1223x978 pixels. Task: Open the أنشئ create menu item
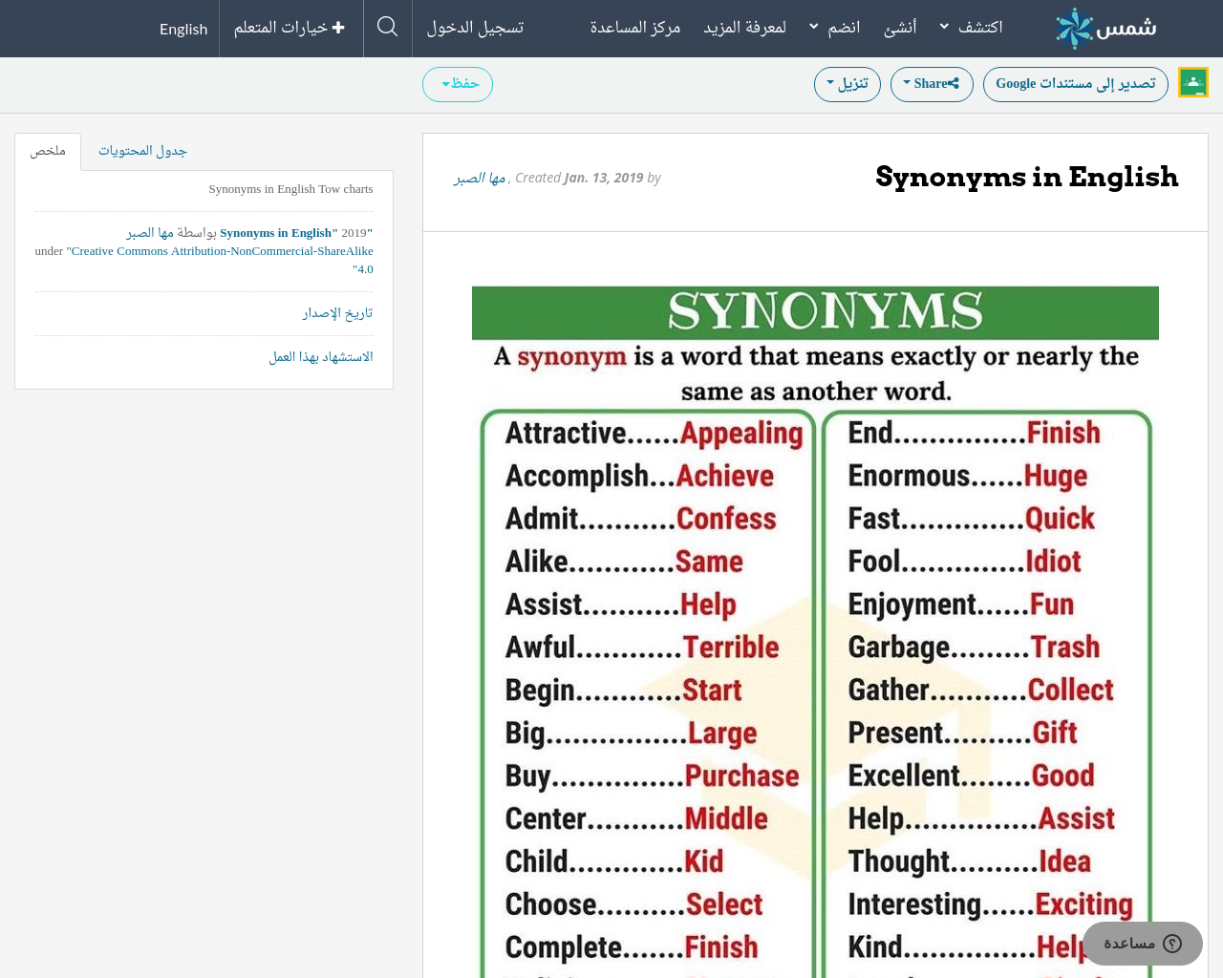tap(900, 28)
